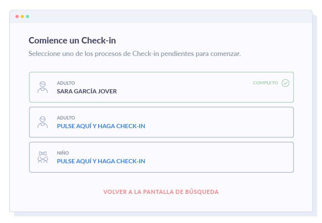
Task: Click the COMPLETO status label
Action: click(265, 83)
